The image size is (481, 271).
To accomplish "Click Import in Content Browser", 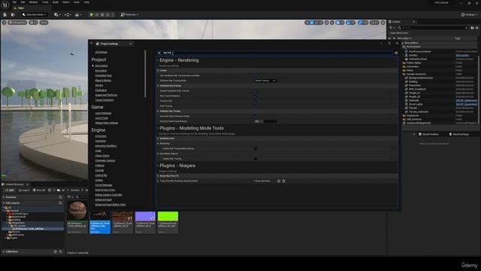I will 24,190.
